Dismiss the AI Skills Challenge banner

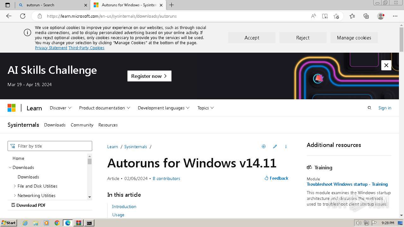(x=386, y=65)
